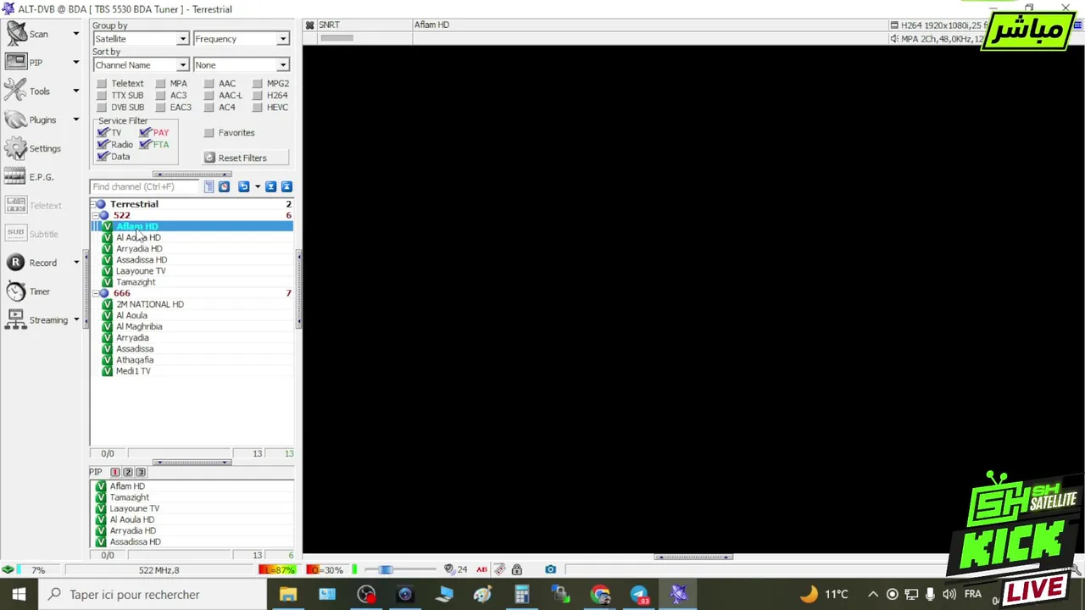Click the channel list view icon beside search

coord(209,186)
